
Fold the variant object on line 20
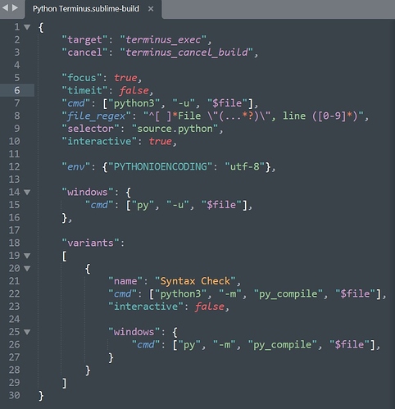(x=27, y=269)
